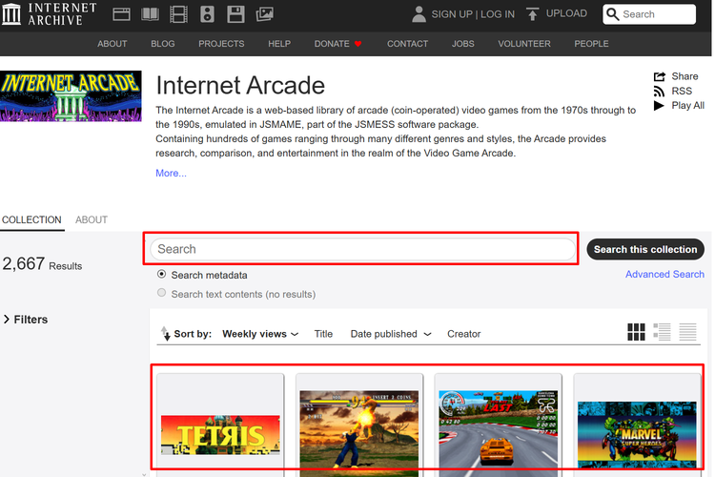The width and height of the screenshot is (715, 477).
Task: Click the upload arrow icon
Action: 532,14
